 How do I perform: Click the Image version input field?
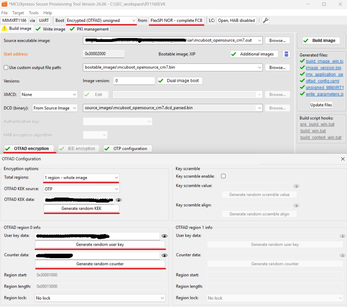pyautogui.click(x=134, y=81)
